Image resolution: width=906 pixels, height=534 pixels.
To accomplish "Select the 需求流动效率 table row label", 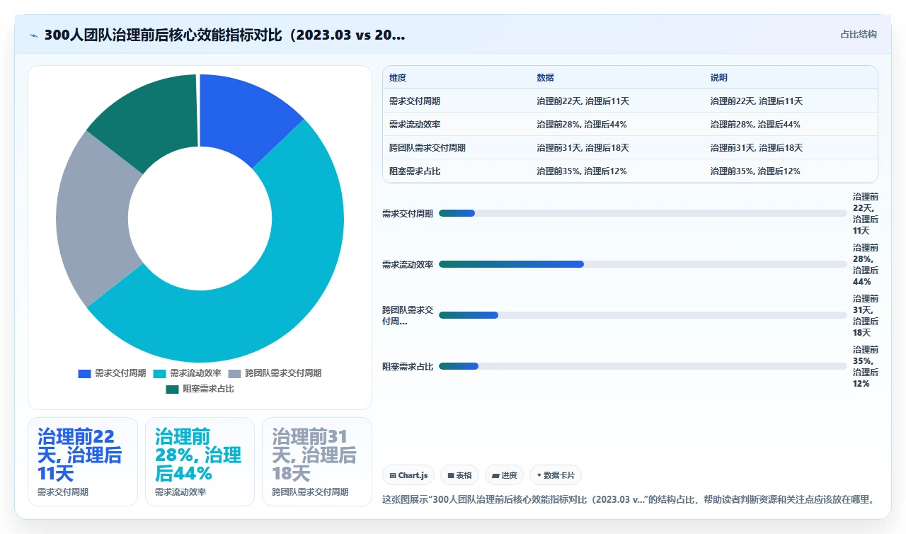I will pyautogui.click(x=415, y=125).
